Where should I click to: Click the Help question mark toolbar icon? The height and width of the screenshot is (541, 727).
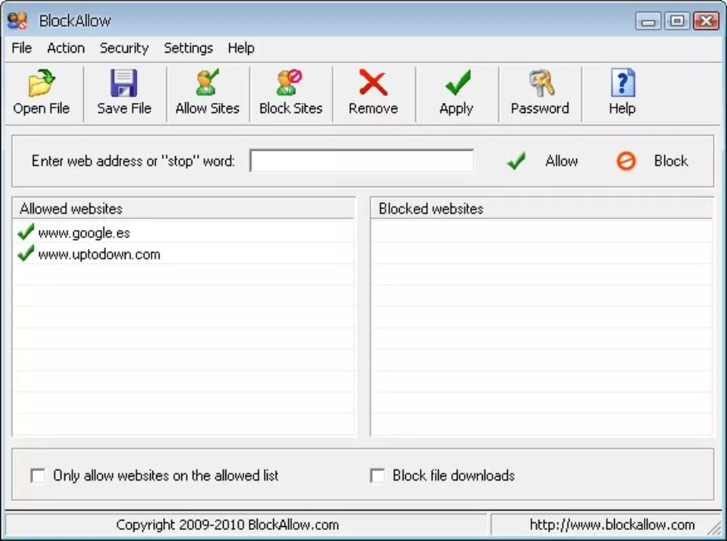623,83
